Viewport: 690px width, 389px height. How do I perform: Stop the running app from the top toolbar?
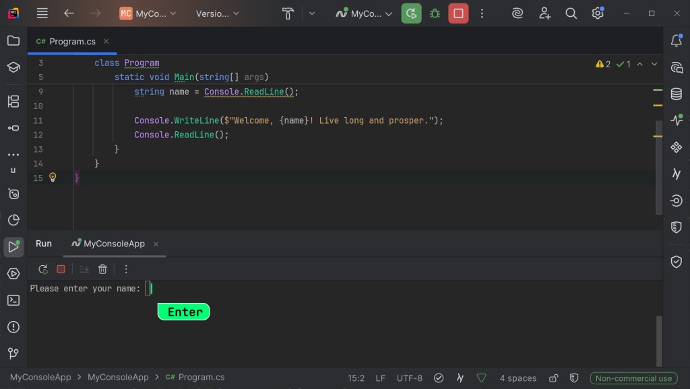coord(458,13)
